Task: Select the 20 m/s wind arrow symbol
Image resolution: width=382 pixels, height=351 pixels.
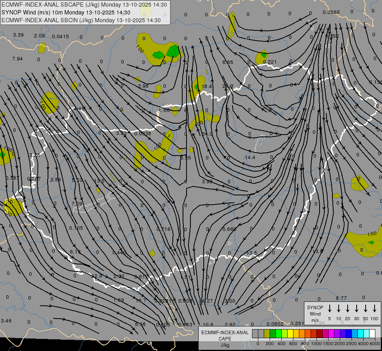Action: coord(348,308)
